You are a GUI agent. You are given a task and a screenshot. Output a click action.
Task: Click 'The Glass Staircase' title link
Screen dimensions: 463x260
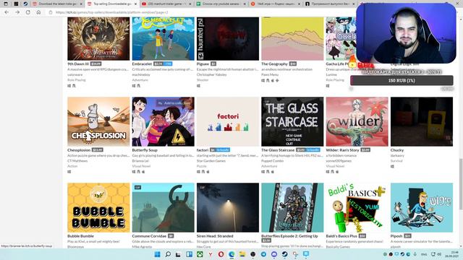point(278,150)
